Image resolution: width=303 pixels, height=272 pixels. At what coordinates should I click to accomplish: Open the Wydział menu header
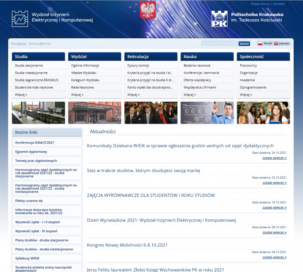95,57
